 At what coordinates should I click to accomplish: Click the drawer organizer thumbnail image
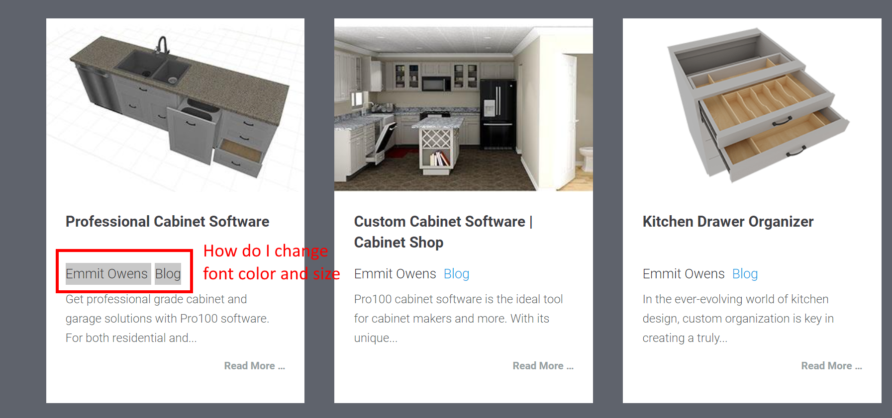point(752,105)
